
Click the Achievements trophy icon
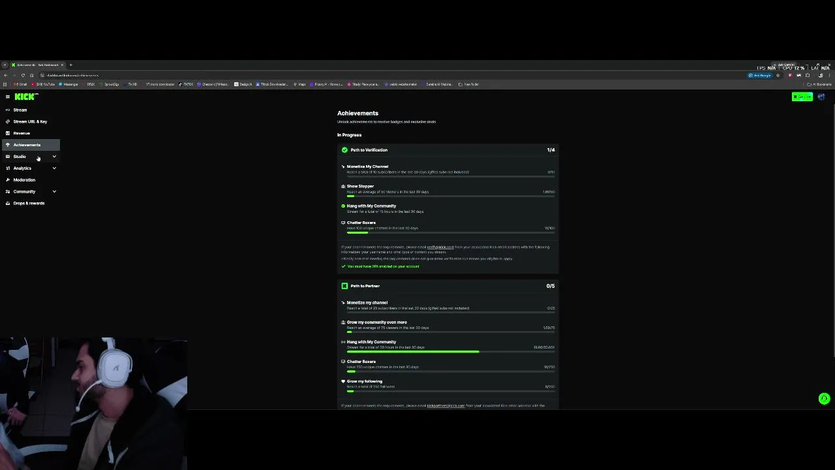[x=8, y=145]
